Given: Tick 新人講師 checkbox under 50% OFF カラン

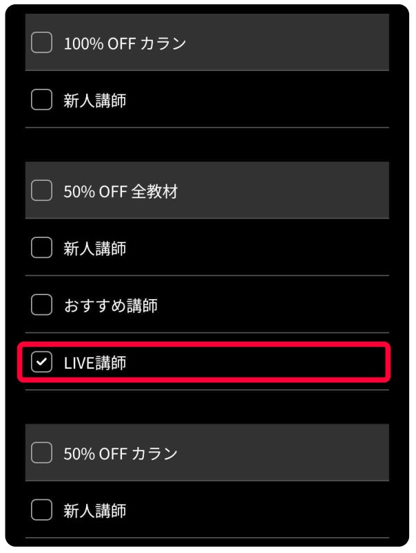Looking at the screenshot, I should click(42, 510).
